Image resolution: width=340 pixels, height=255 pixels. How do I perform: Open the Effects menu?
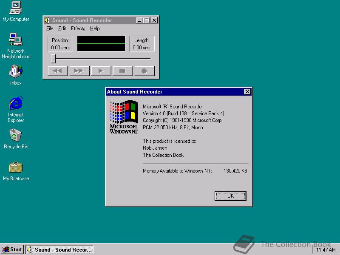(x=78, y=28)
